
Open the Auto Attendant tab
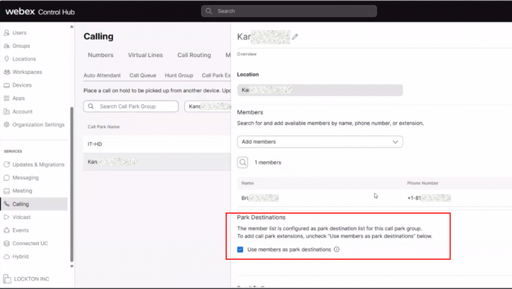coord(102,75)
